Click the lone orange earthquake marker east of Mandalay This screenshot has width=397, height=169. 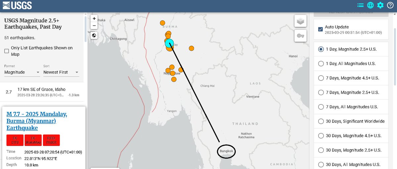191,48
